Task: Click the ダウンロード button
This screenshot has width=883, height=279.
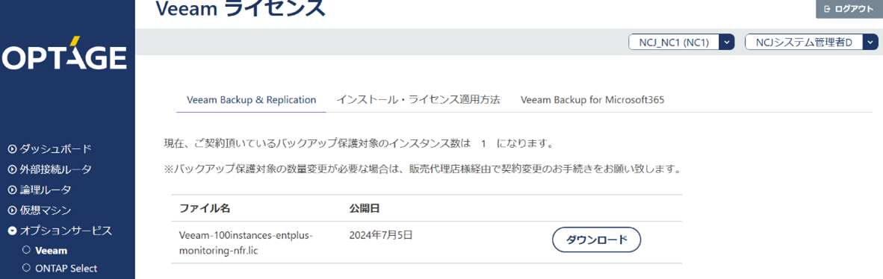Action: click(596, 240)
